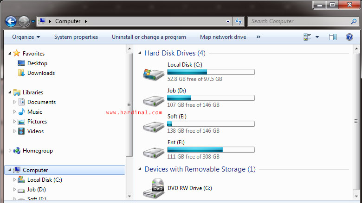This screenshot has height=203, width=362.
Task: Open the Help button
Action: (349, 37)
